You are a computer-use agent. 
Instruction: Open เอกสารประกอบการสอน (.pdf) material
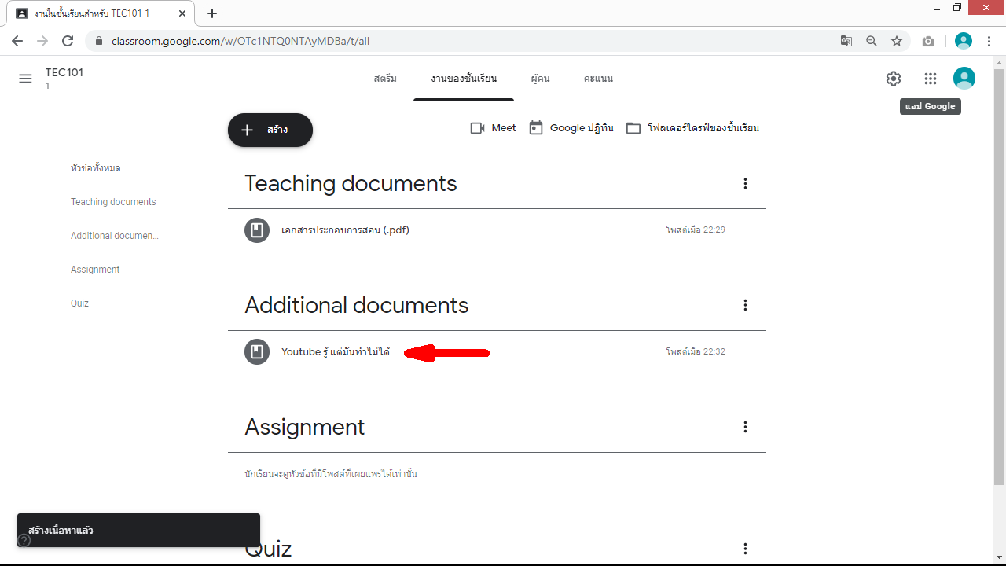pyautogui.click(x=345, y=230)
